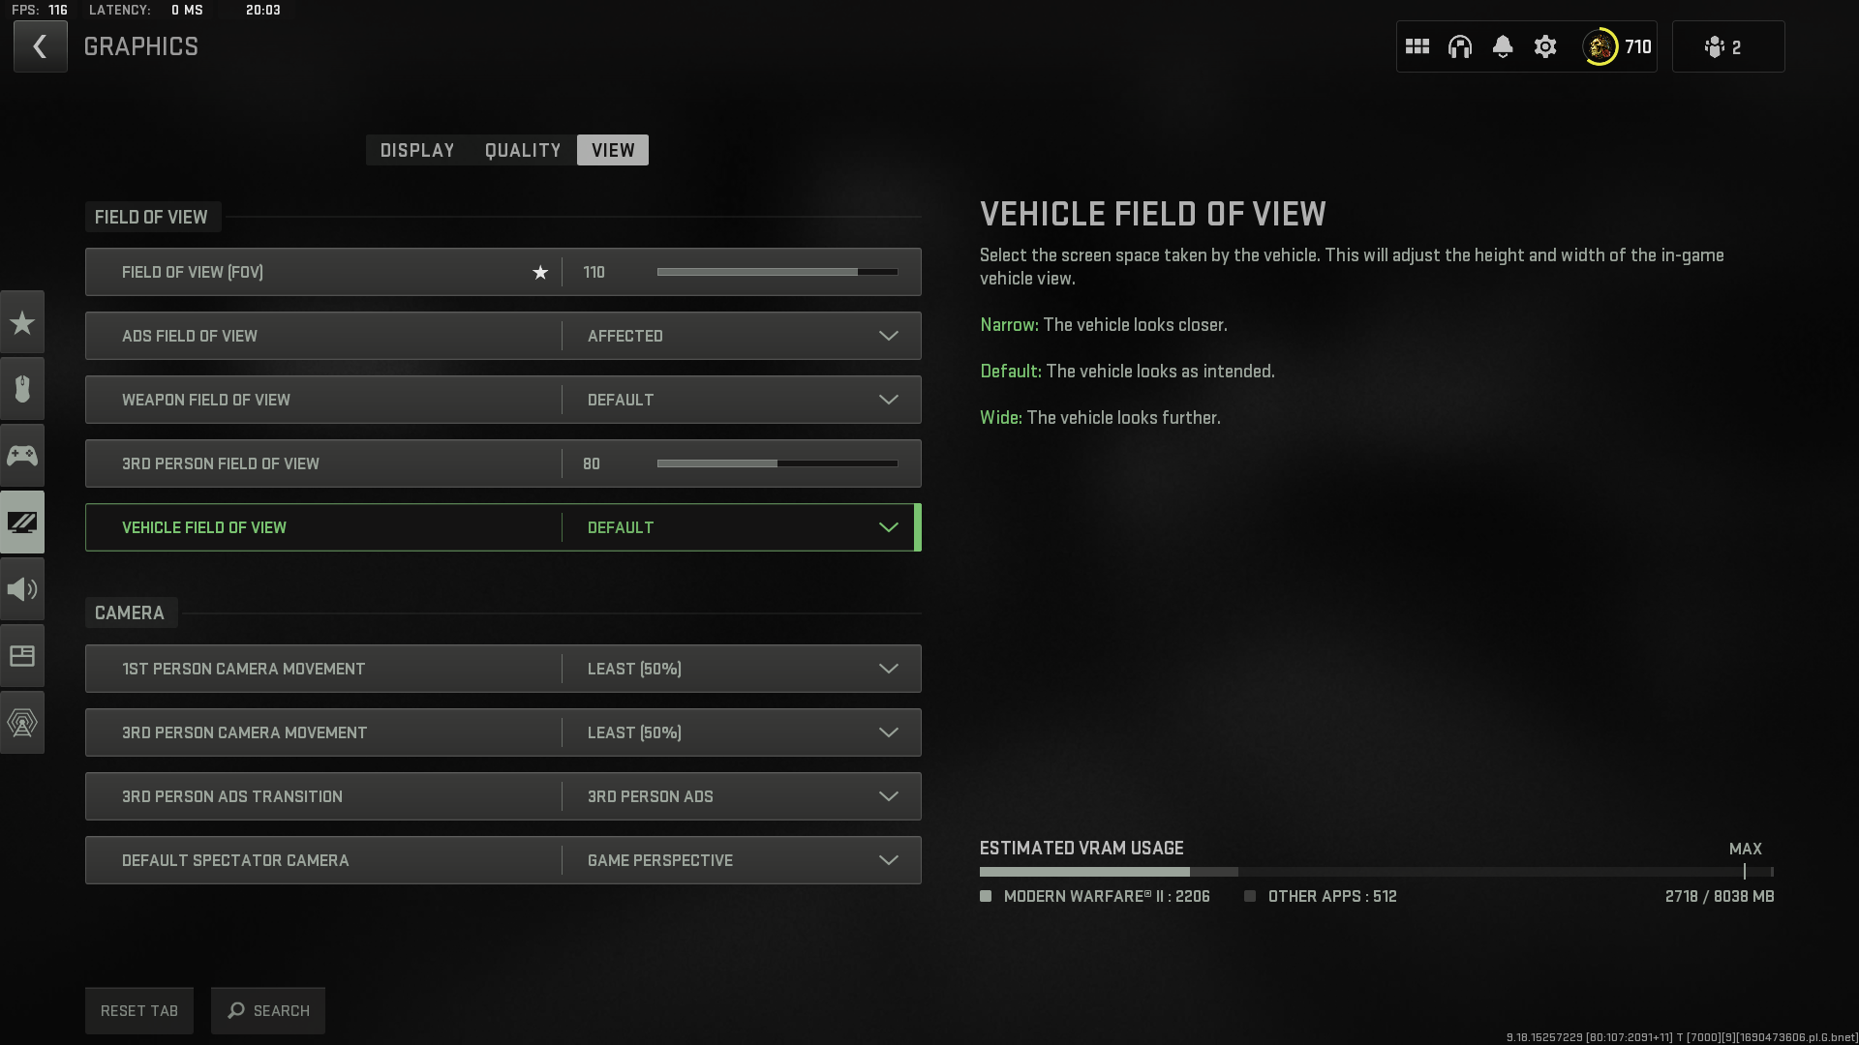Open Keyboard and Mouse settings sidebar icon
Image resolution: width=1859 pixels, height=1045 pixels.
[x=22, y=389]
